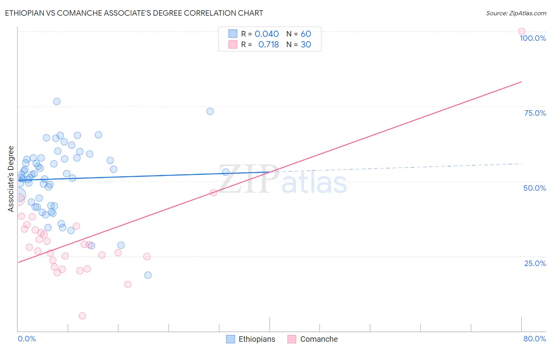Click the pink Comanche legend swatch
551x350 pixels.
point(292,339)
